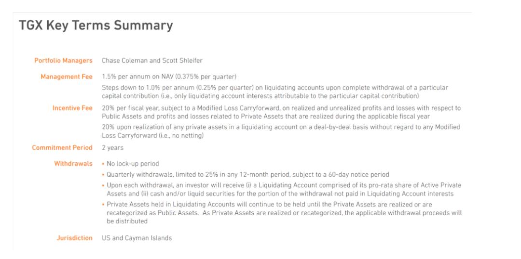Click the 20% per fiscal year paragraph
Screen dimensions: 521x259
coord(281,112)
